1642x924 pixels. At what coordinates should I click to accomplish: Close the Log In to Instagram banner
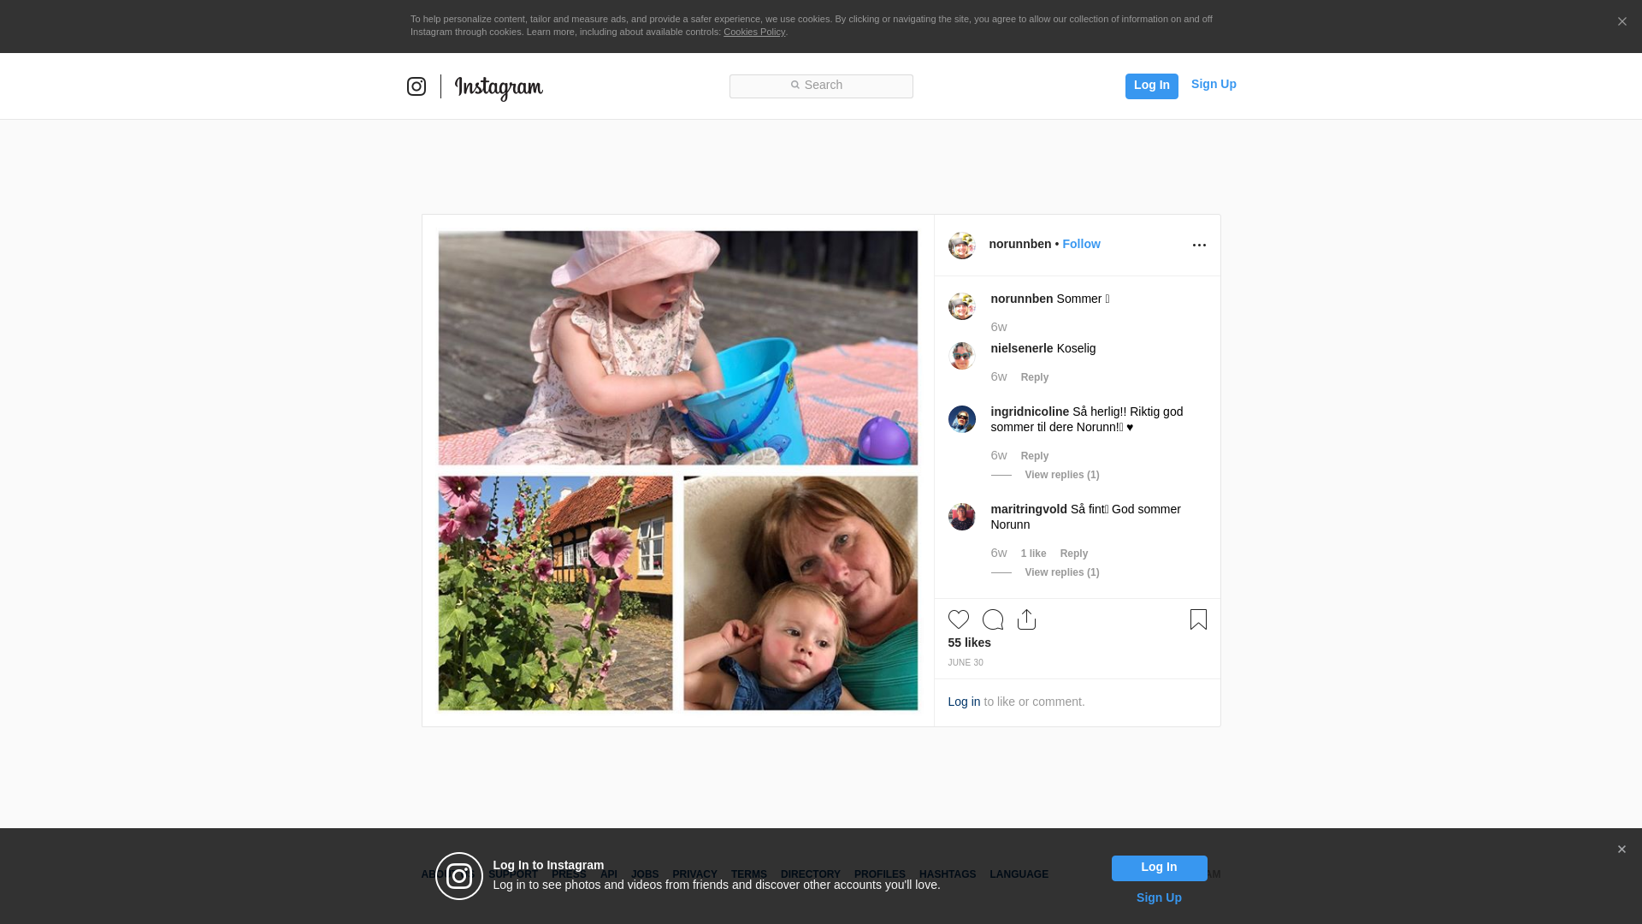click(x=1621, y=850)
